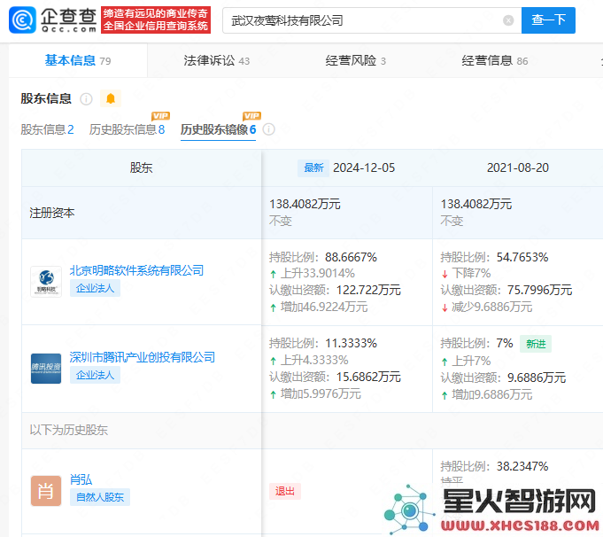This screenshot has height=537, width=603.
Task: Click the 明略科技 company logo thumbnail
Action: (46, 282)
